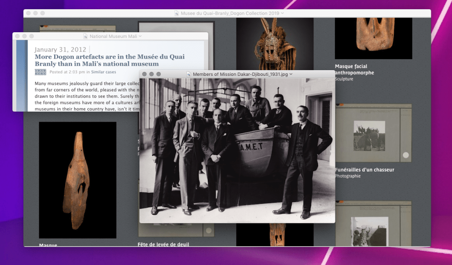Click the Musee du Quai-Branly document proxy icon
The width and height of the screenshot is (452, 265).
(177, 13)
